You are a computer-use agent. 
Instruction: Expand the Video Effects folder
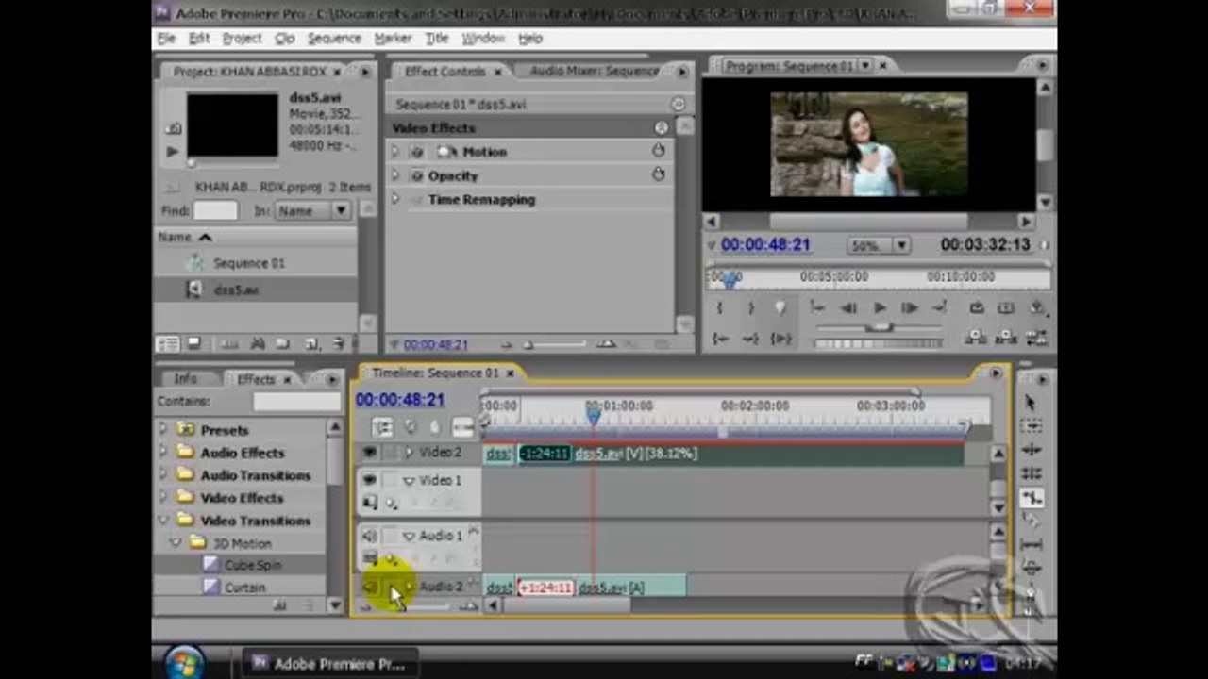coord(163,498)
